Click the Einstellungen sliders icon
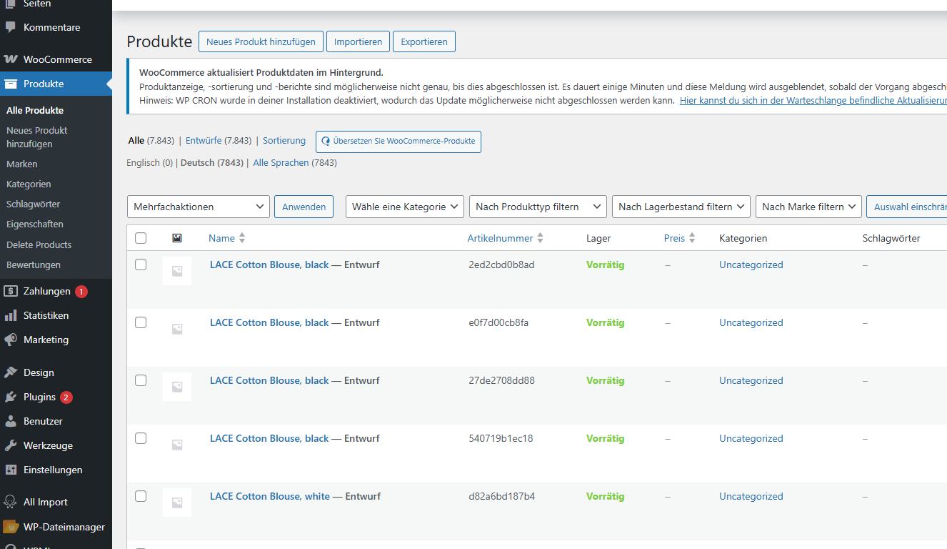Viewport: 947px width, 549px height. pos(10,470)
